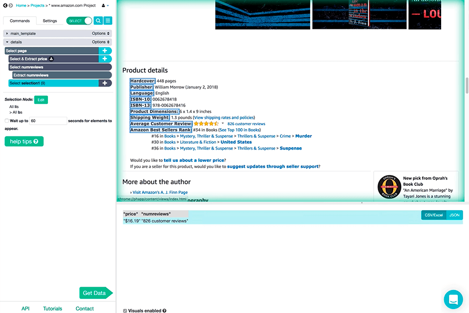Click View shipping rates and policies link
Viewport: 469px width, 313px height.
tap(224, 117)
